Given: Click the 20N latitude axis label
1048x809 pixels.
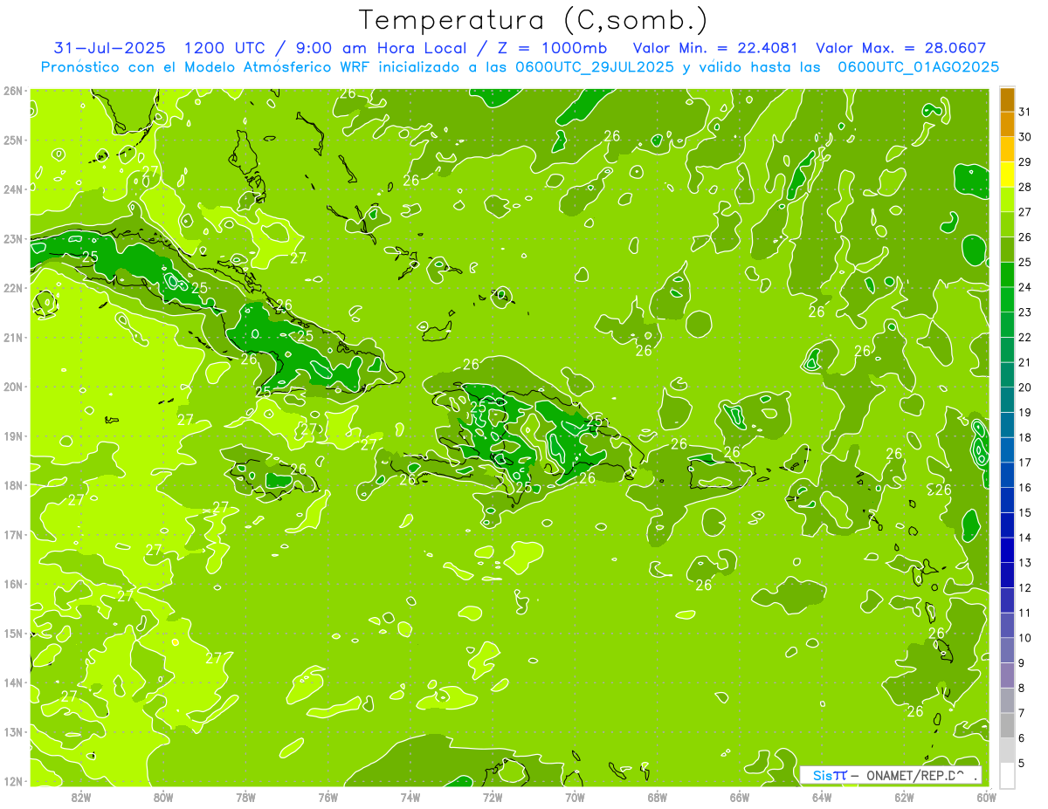Looking at the screenshot, I should (12, 387).
